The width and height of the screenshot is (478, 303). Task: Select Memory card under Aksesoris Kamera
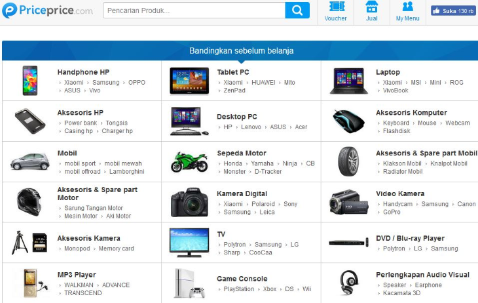tap(116, 249)
